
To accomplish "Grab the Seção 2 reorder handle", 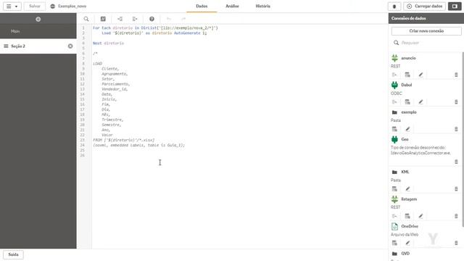I will pos(6,46).
